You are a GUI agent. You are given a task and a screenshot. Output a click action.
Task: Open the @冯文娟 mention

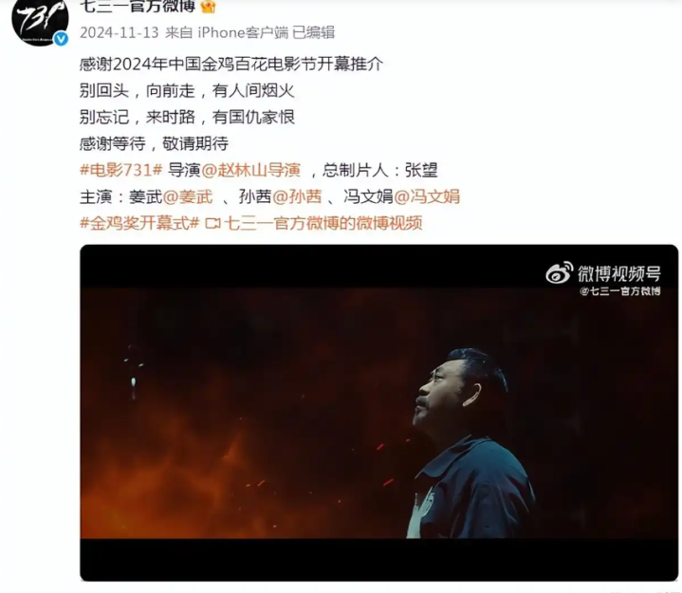[427, 196]
